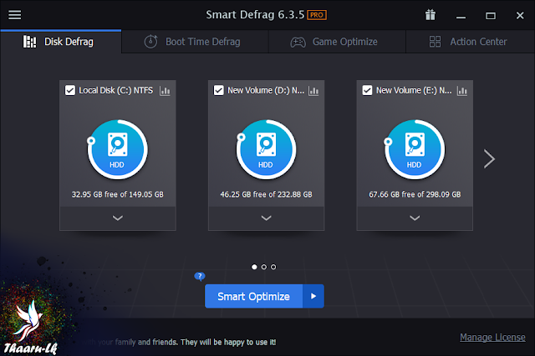Click the D: drive usage ring handle

click(x=241, y=138)
